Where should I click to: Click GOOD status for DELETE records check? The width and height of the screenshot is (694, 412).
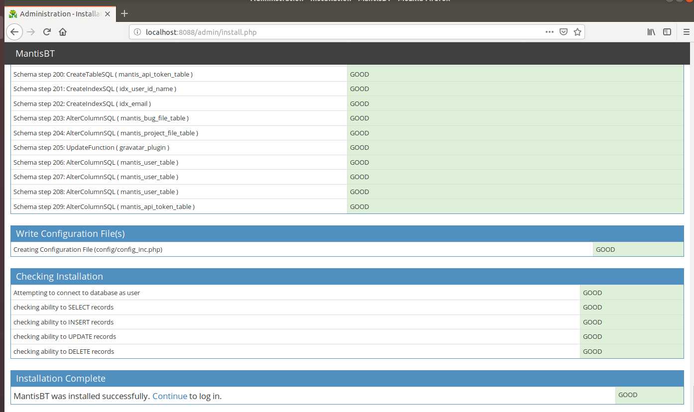(592, 351)
